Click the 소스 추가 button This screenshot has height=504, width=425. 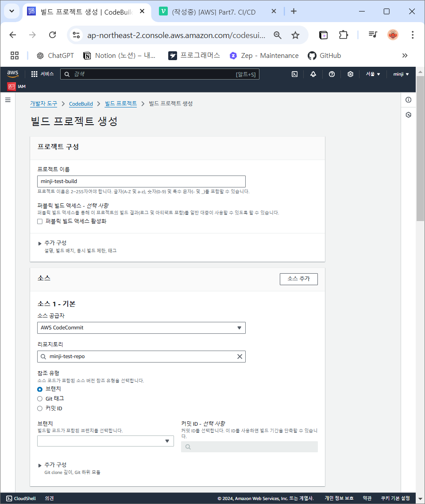pos(299,279)
